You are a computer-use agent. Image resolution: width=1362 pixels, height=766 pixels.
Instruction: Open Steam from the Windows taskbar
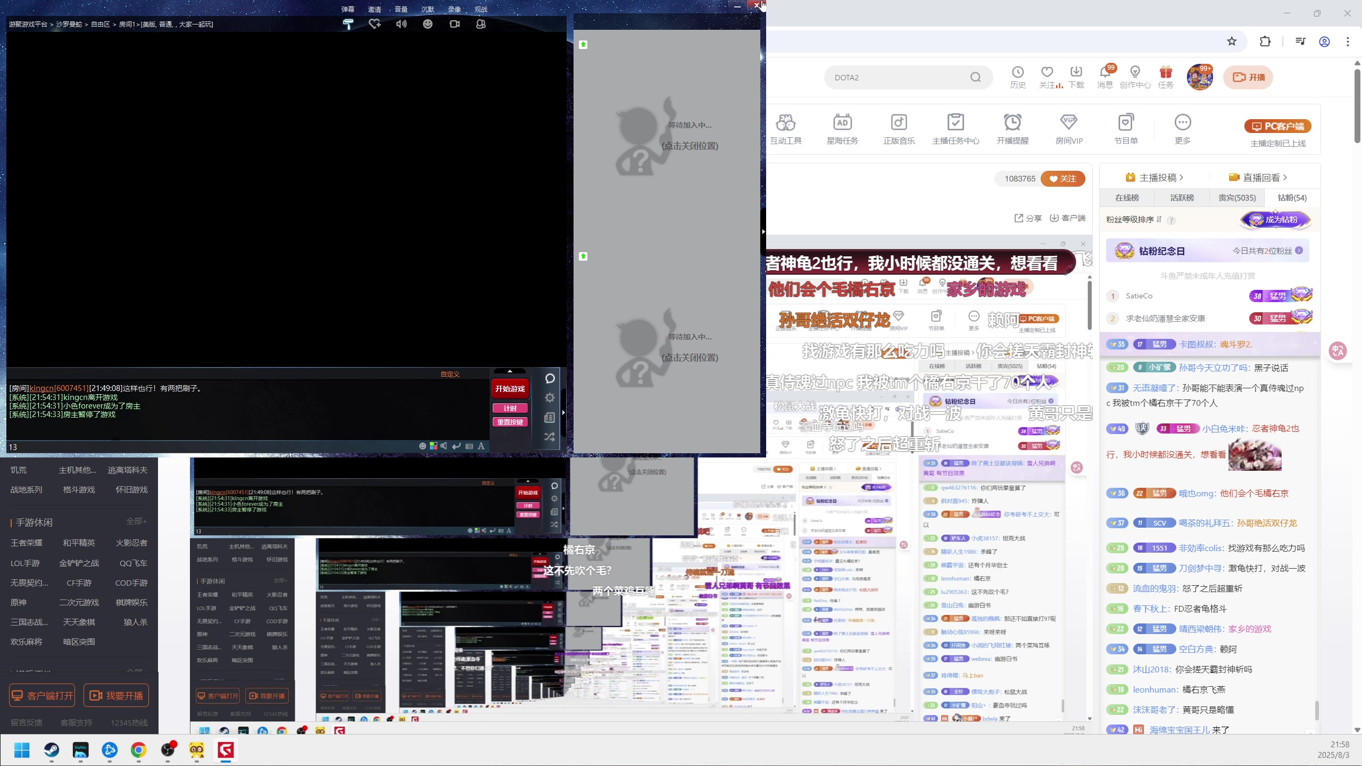pyautogui.click(x=52, y=750)
